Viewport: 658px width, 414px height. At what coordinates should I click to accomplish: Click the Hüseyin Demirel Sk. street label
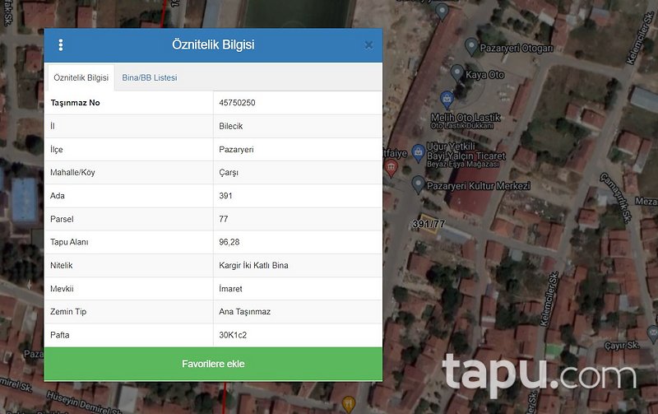click(84, 402)
